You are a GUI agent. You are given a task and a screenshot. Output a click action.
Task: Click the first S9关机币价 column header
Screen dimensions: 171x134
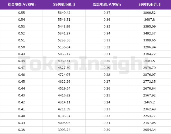[x=64, y=5]
